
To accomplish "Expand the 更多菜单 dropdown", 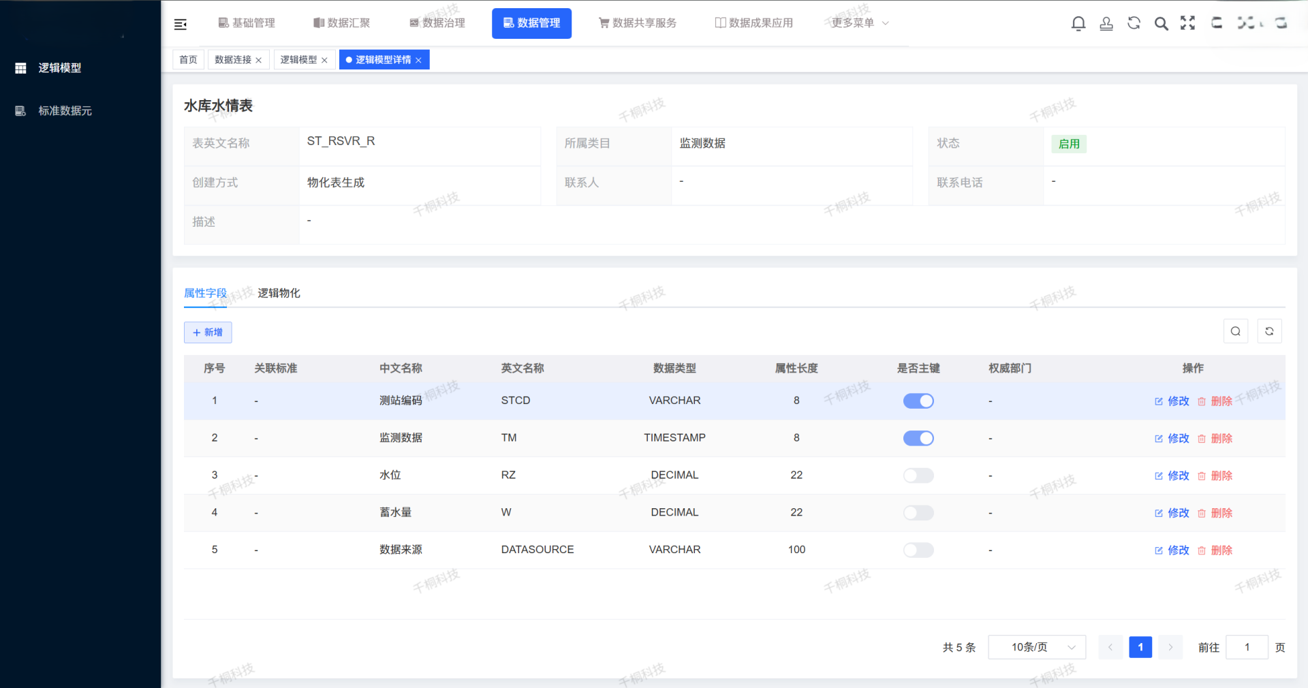I will click(860, 23).
